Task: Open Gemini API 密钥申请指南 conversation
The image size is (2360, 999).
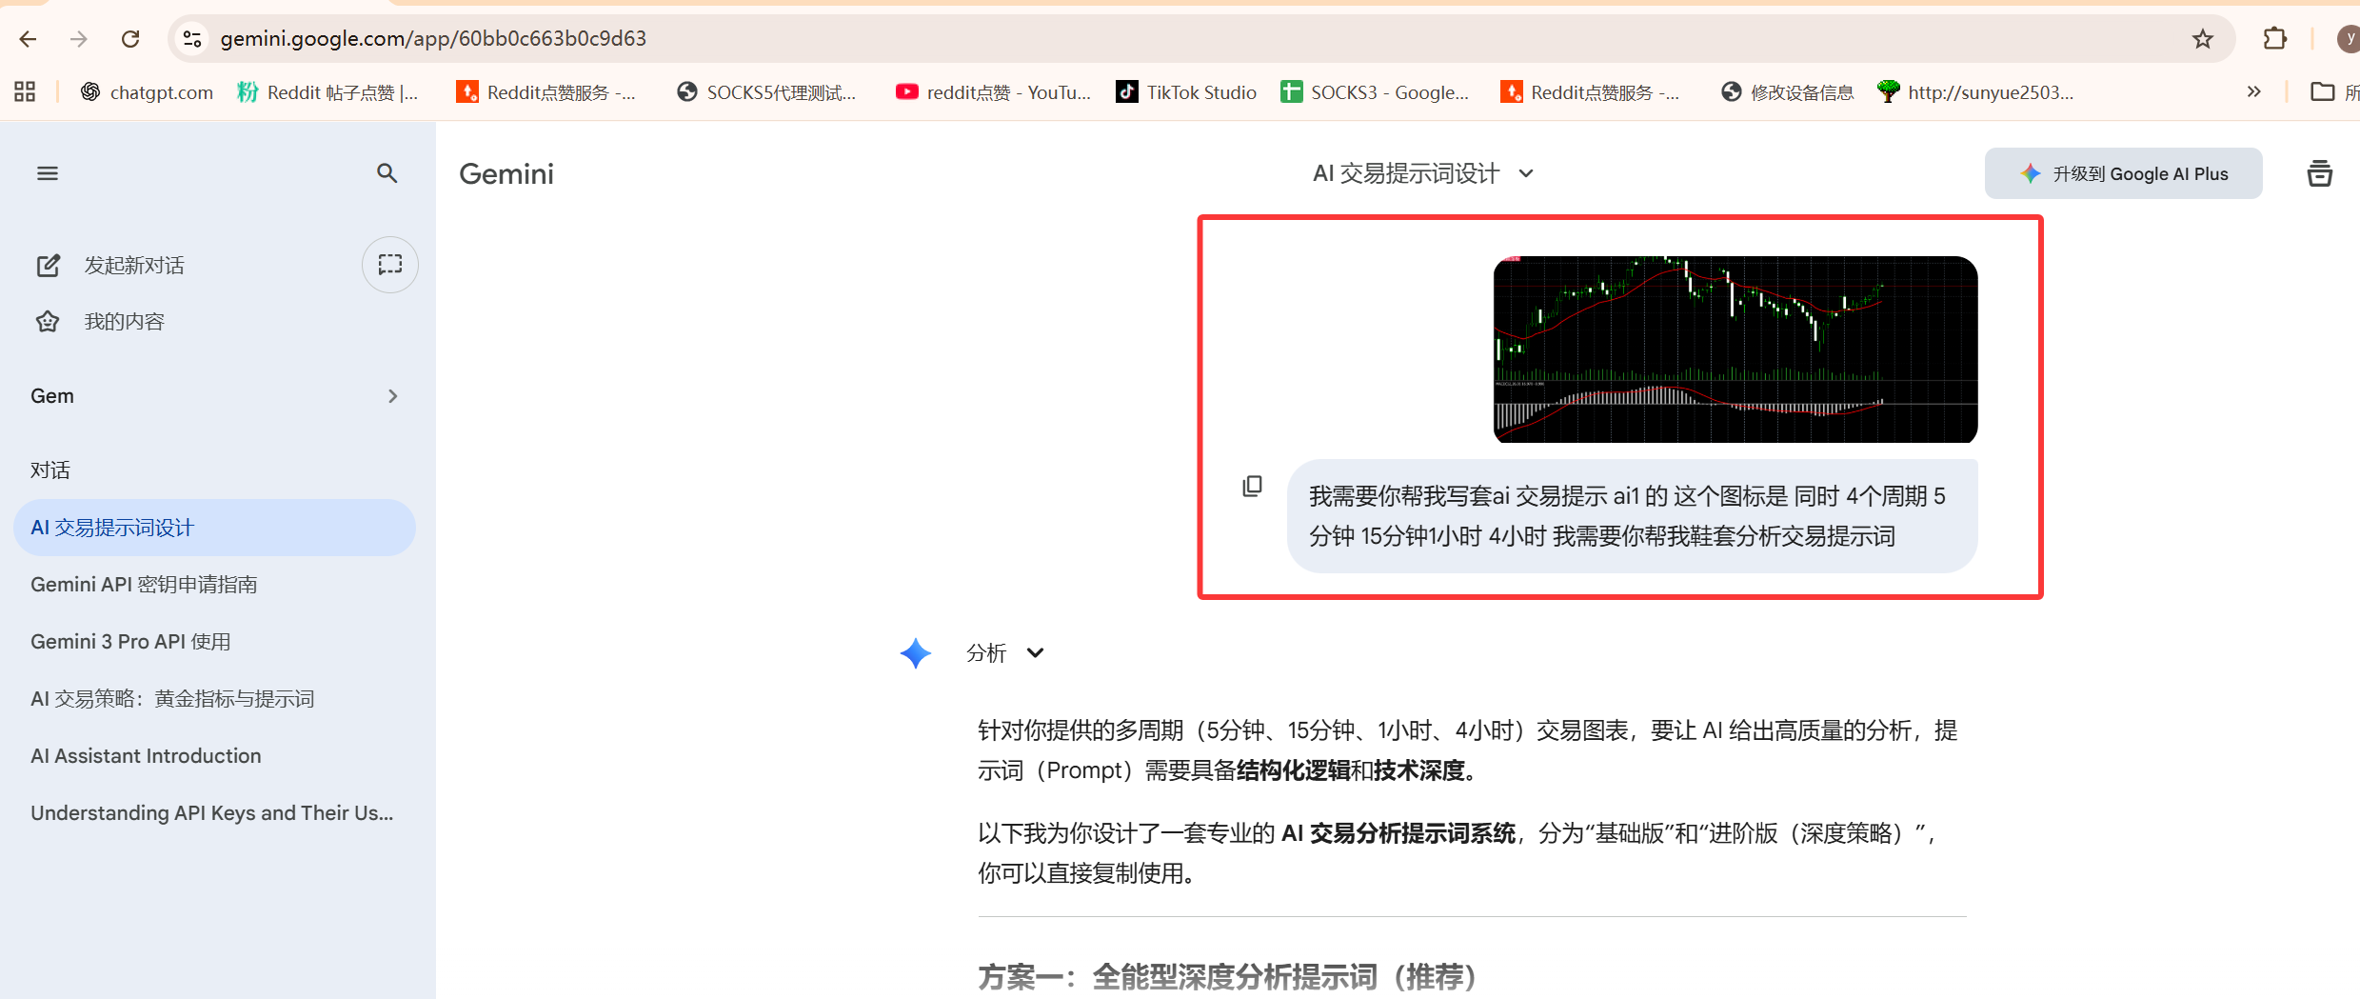Action: (214, 585)
